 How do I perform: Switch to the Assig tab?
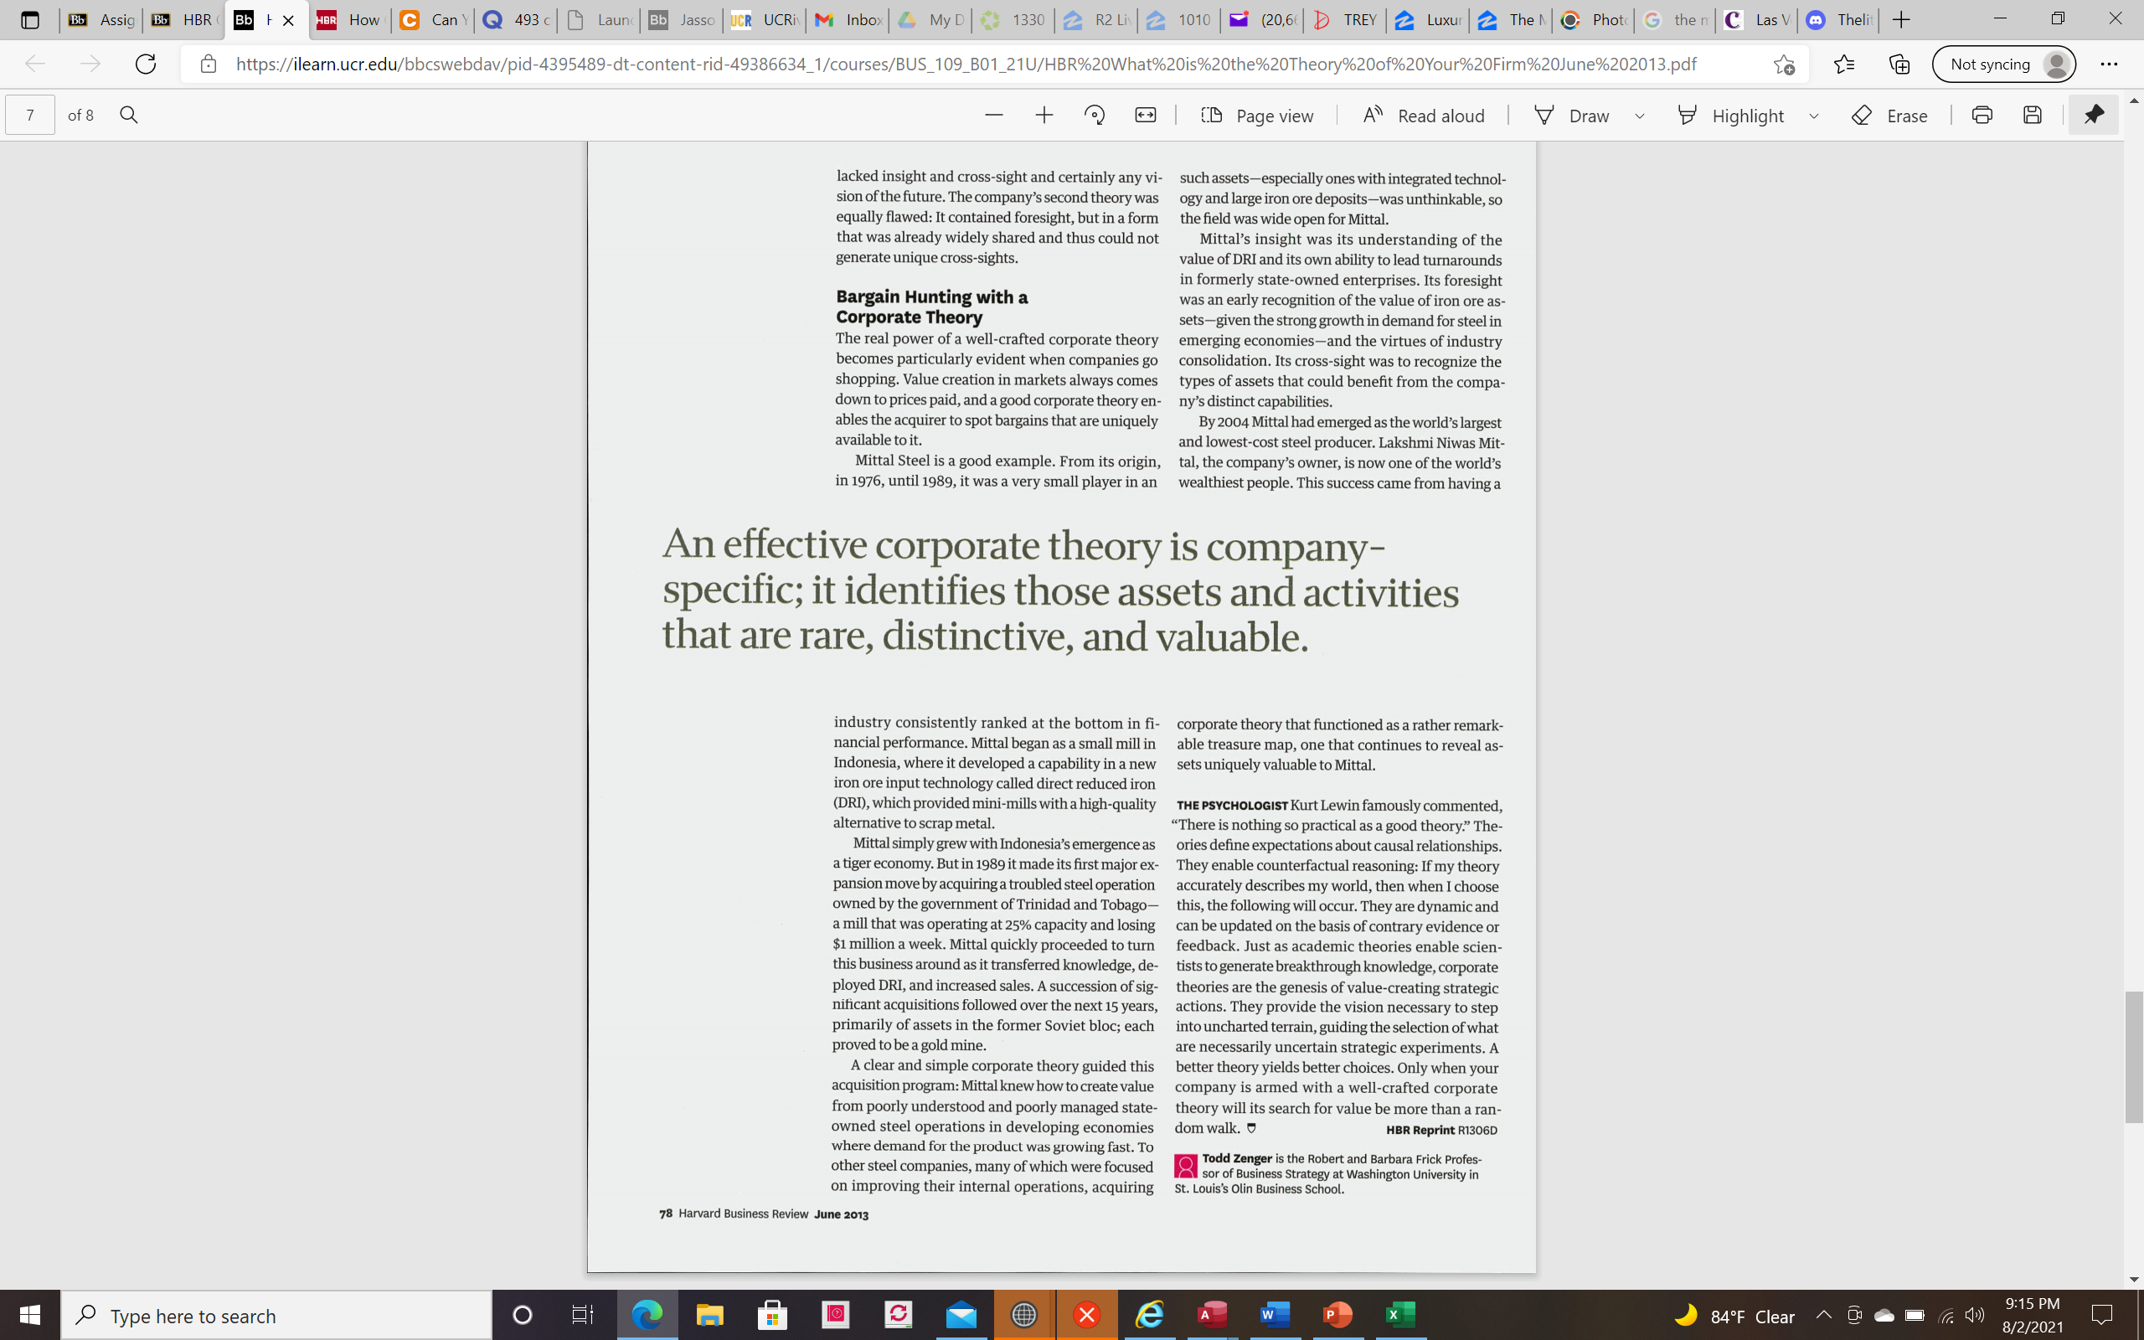click(x=101, y=19)
